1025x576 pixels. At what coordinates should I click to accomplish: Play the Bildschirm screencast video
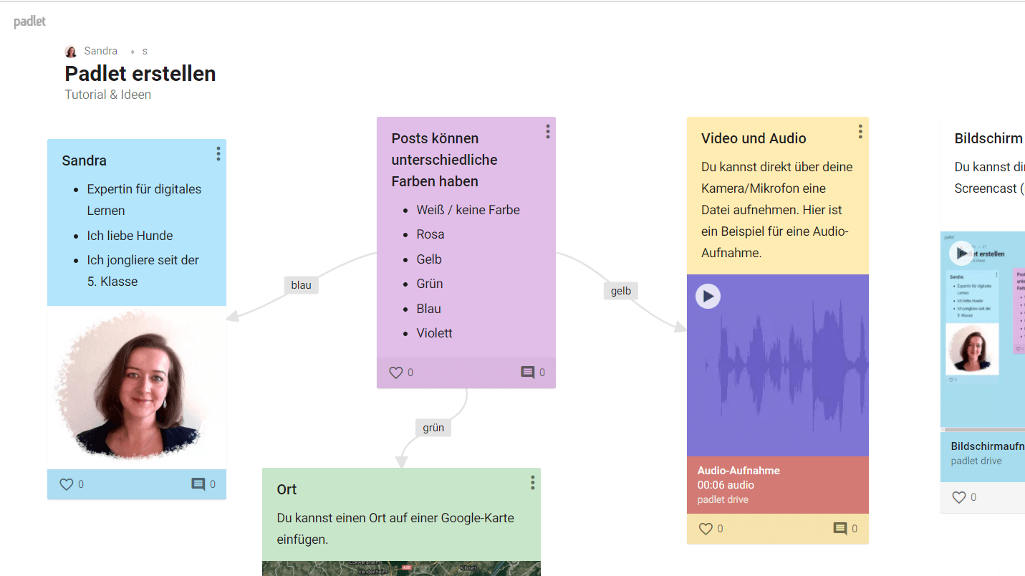(x=961, y=253)
